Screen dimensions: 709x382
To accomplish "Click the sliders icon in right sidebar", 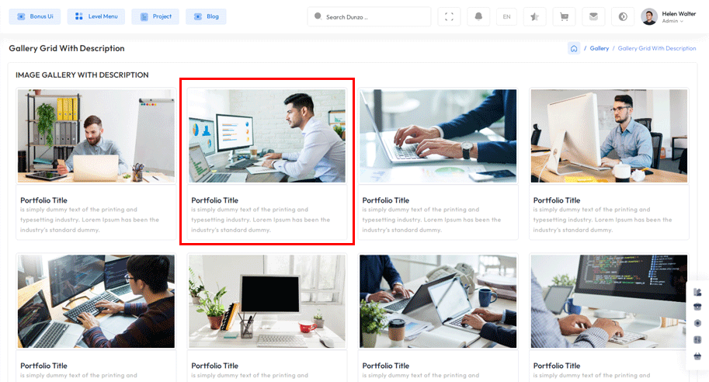I will (697, 339).
